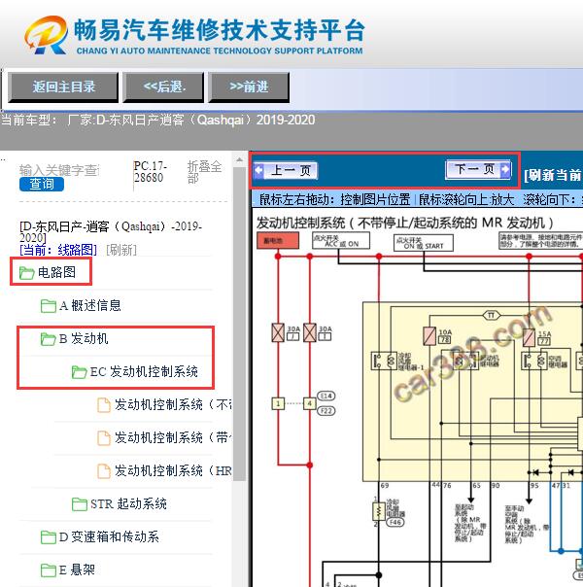The image size is (583, 587).
Task: Open document 发动机控制系统（HR entry
Action: tap(173, 470)
